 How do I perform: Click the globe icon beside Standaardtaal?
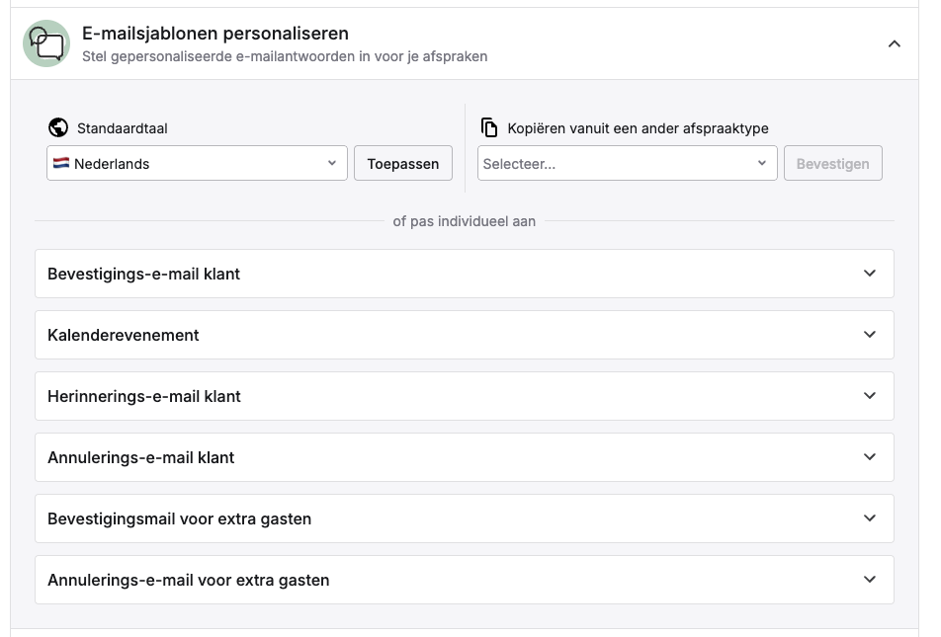(x=58, y=127)
